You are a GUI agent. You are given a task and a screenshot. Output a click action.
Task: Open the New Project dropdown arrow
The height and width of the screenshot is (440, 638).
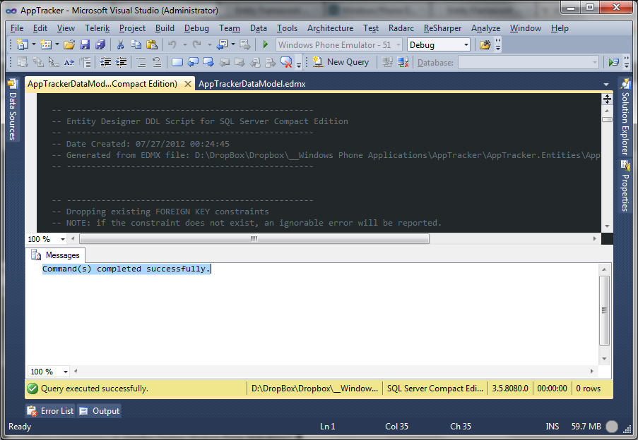pyautogui.click(x=33, y=44)
